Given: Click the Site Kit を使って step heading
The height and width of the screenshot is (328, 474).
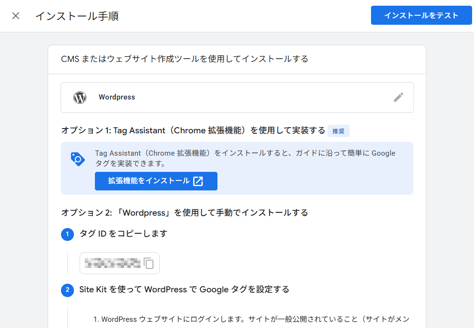Looking at the screenshot, I should [x=184, y=289].
